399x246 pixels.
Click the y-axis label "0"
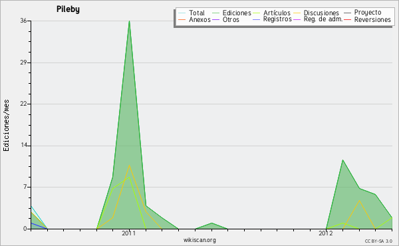coord(25,229)
